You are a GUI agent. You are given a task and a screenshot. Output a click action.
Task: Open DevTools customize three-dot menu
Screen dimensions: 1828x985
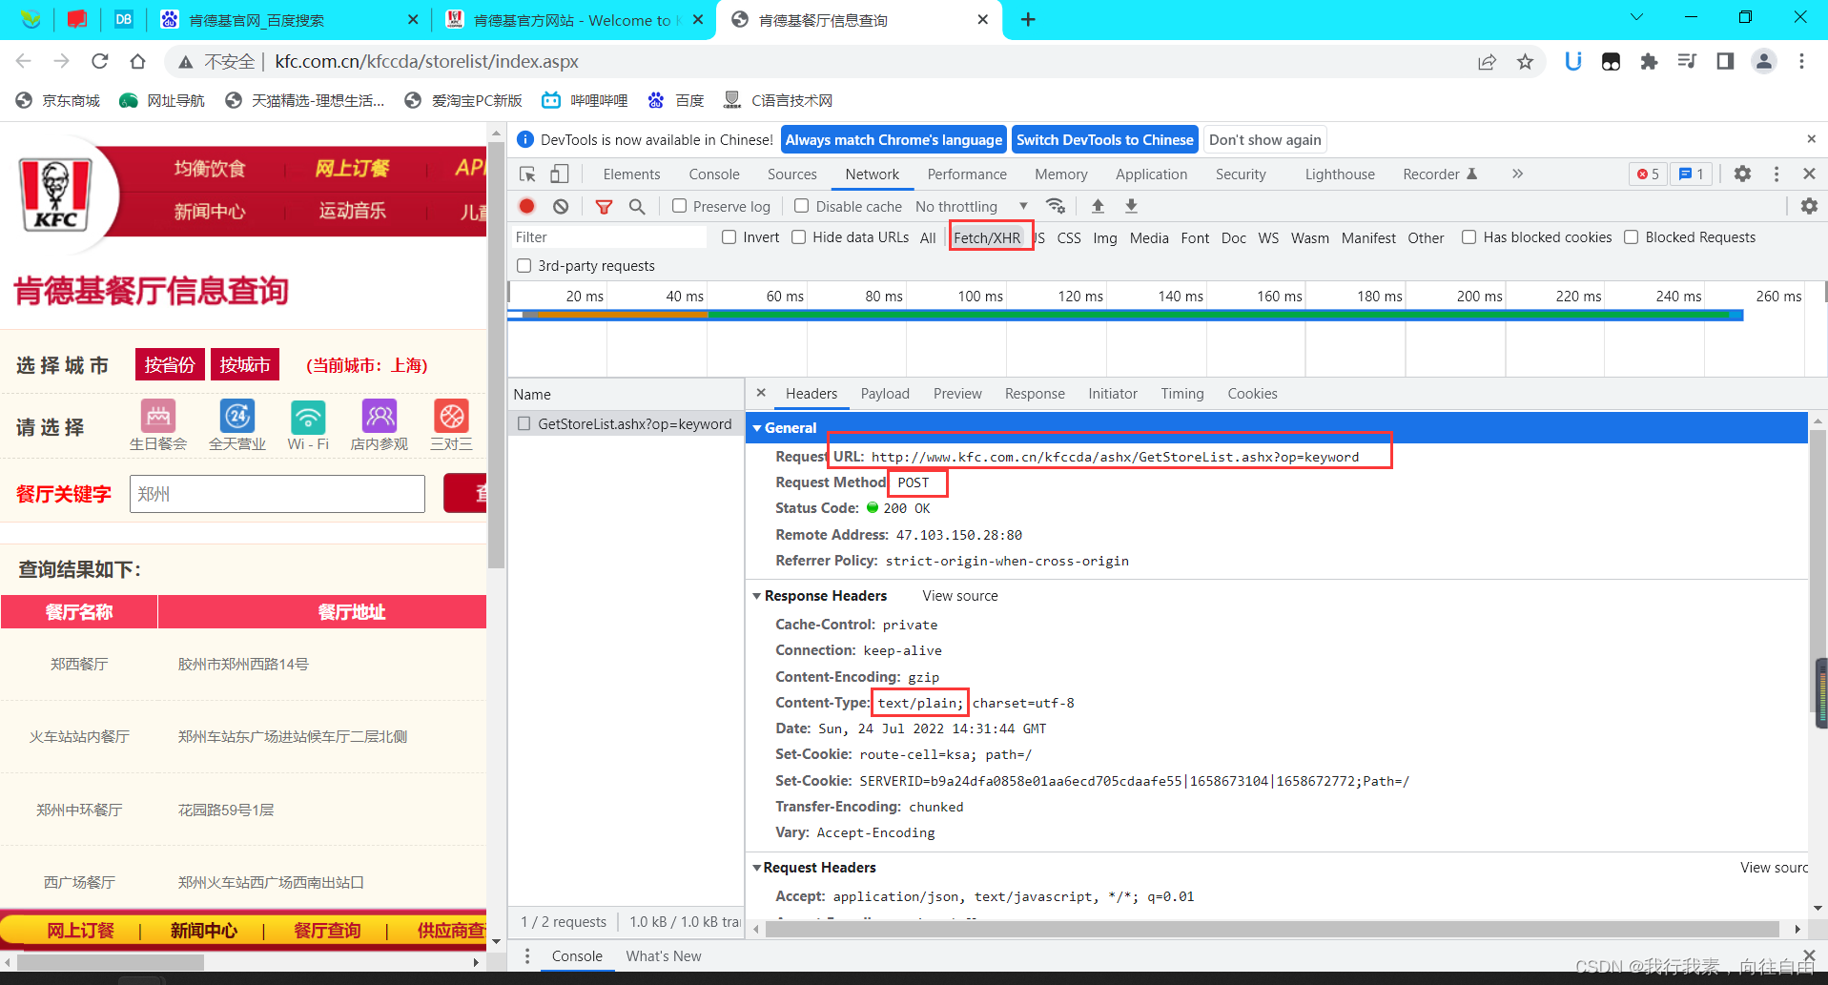coord(1776,174)
